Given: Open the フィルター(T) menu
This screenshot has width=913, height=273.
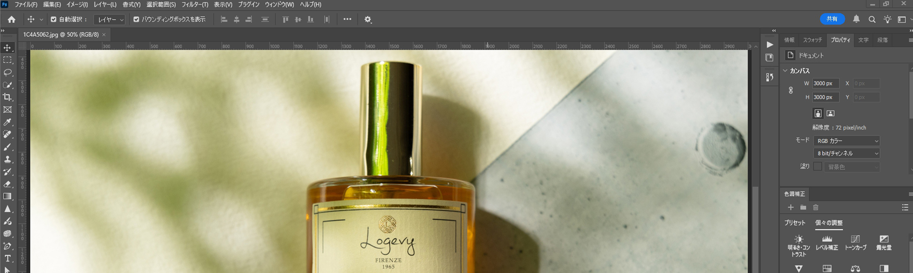Looking at the screenshot, I should (194, 5).
